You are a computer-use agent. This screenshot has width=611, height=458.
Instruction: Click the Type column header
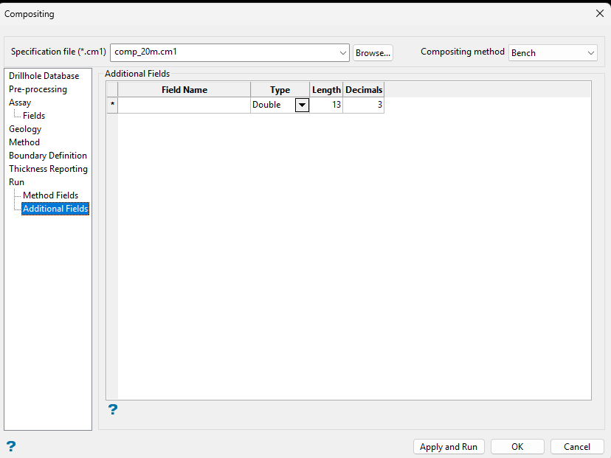click(x=280, y=89)
